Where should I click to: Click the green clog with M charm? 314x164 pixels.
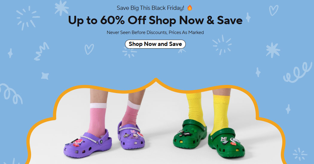point(226,143)
